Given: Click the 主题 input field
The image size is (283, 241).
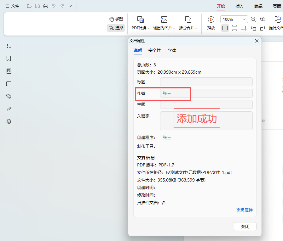Looking at the screenshot, I should pyautogui.click(x=206, y=104).
